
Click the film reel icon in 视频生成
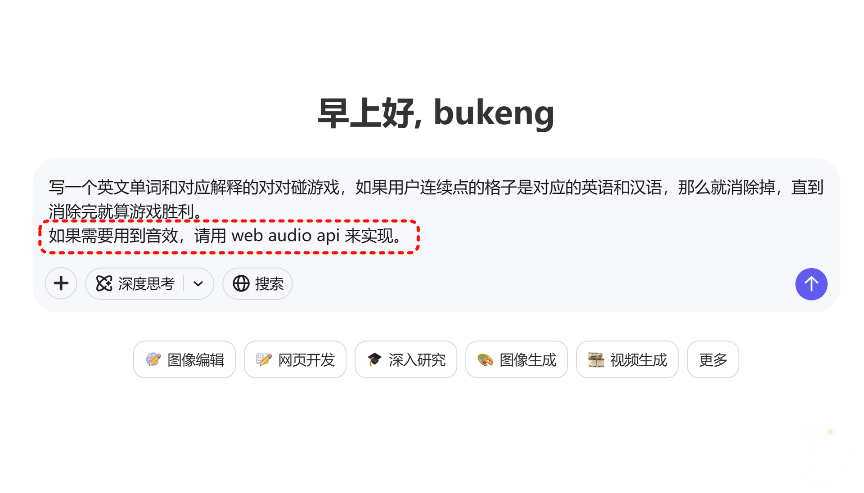(x=596, y=360)
